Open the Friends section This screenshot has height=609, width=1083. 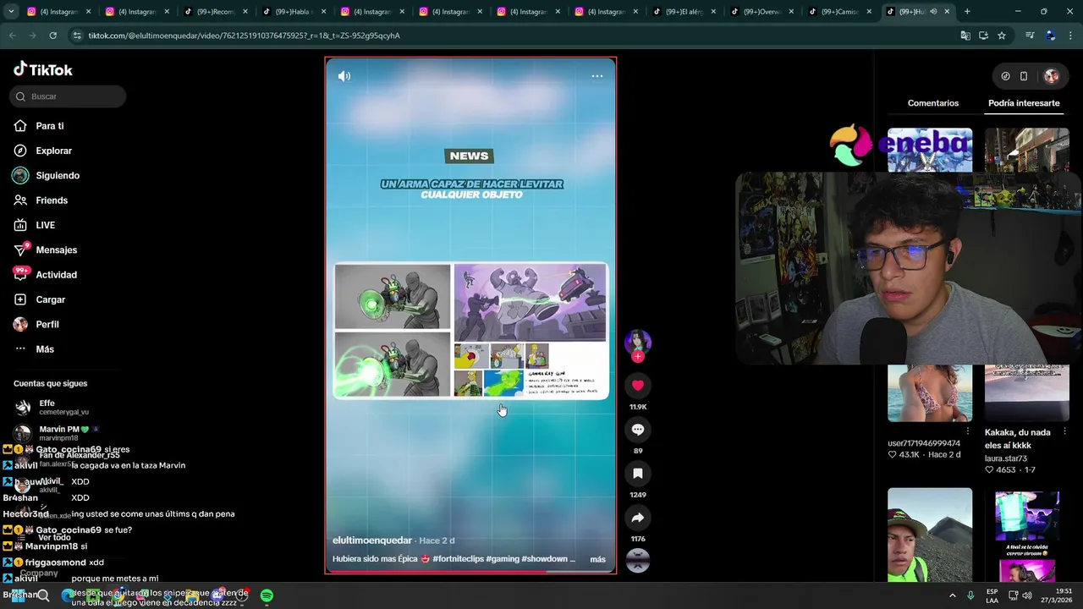pyautogui.click(x=52, y=200)
